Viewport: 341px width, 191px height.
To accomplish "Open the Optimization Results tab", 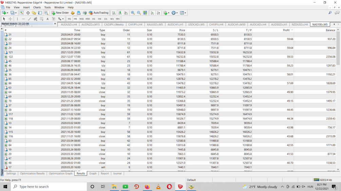I will (33, 173).
